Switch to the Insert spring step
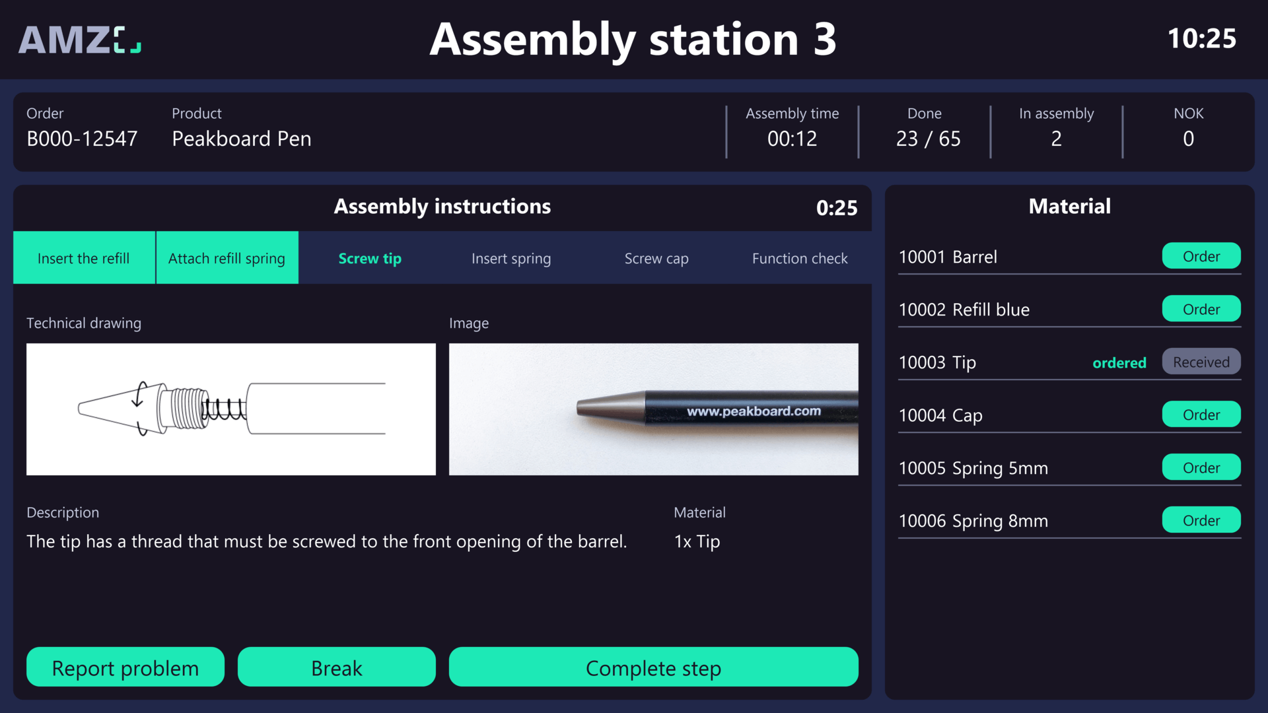The image size is (1268, 713). click(x=511, y=258)
